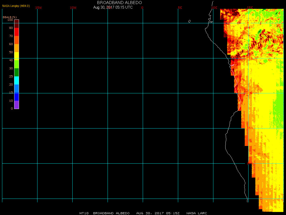Select the 20S latitude label
The height and width of the screenshot is (215, 286).
click(x=250, y=163)
